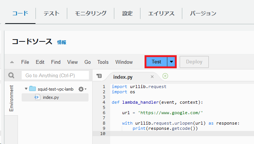Collapse the menu bar with the up arrow
254x144 pixels.
click(x=12, y=62)
